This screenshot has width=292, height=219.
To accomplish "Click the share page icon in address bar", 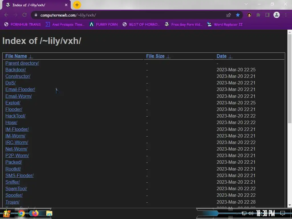I will pyautogui.click(x=229, y=15).
